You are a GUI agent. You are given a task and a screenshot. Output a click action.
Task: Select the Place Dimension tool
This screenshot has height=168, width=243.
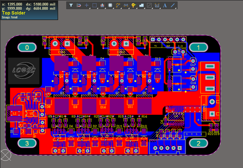(x=157, y=5)
